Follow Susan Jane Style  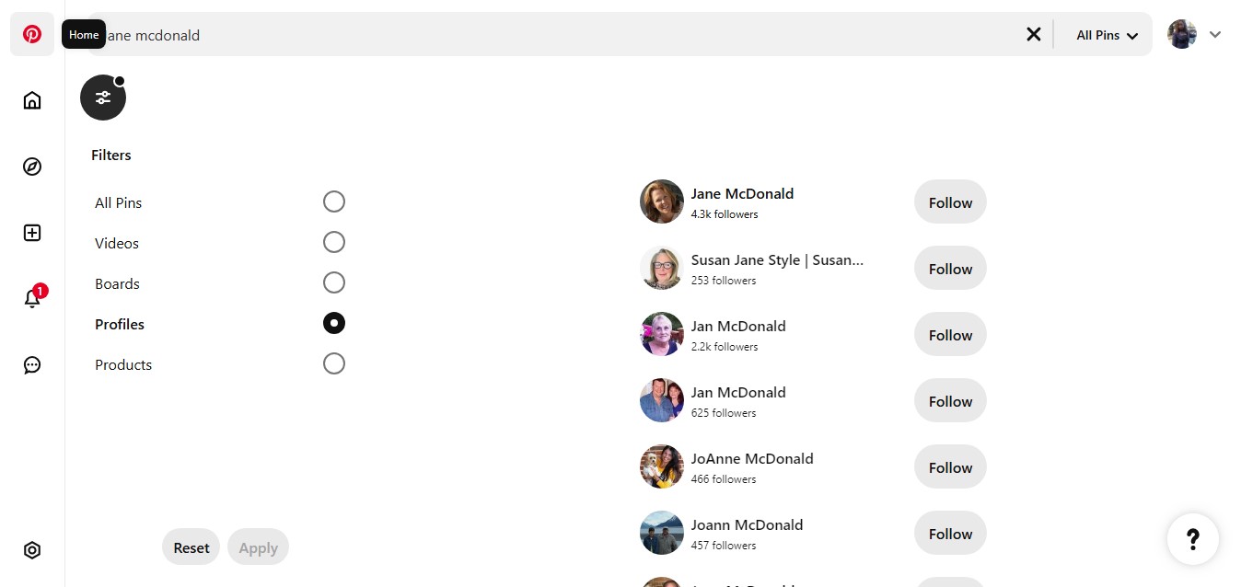pos(949,268)
